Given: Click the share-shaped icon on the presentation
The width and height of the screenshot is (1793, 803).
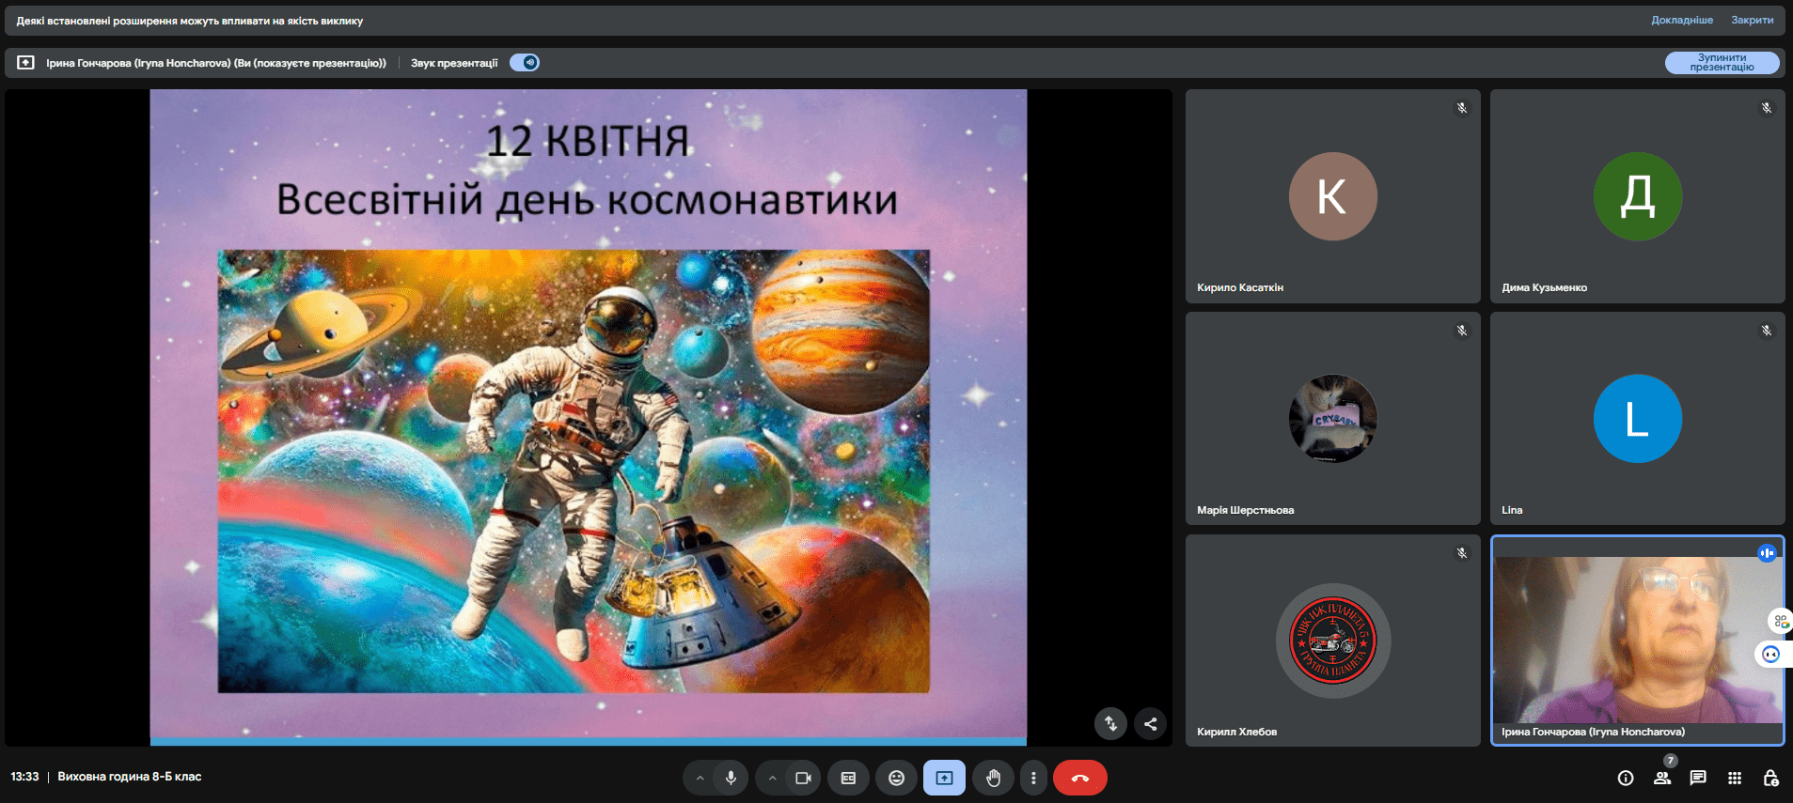Looking at the screenshot, I should click(x=1150, y=723).
